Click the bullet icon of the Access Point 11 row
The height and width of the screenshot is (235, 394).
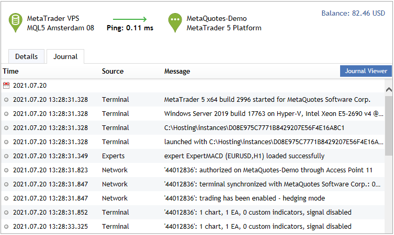[6, 170]
